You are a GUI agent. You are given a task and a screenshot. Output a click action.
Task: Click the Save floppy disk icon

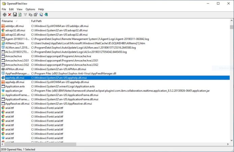pyautogui.click(x=15, y=15)
